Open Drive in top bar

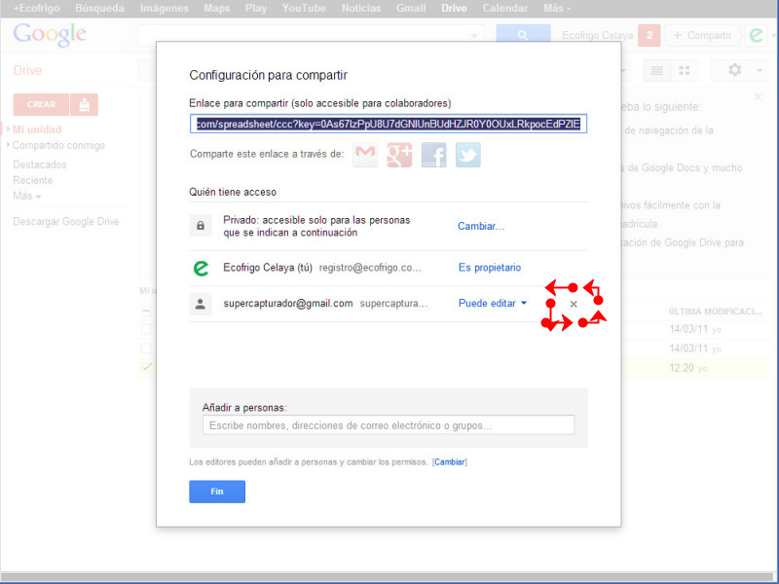[454, 9]
